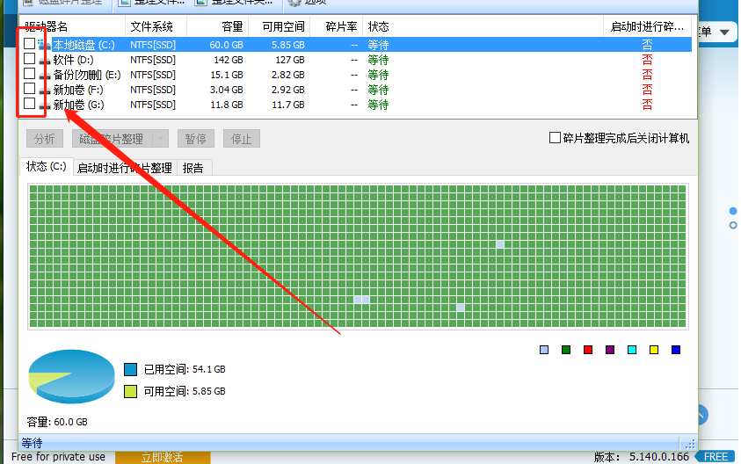Sort by the 碎片率 column header
Viewport: 741px width, 464px height.
pos(337,26)
